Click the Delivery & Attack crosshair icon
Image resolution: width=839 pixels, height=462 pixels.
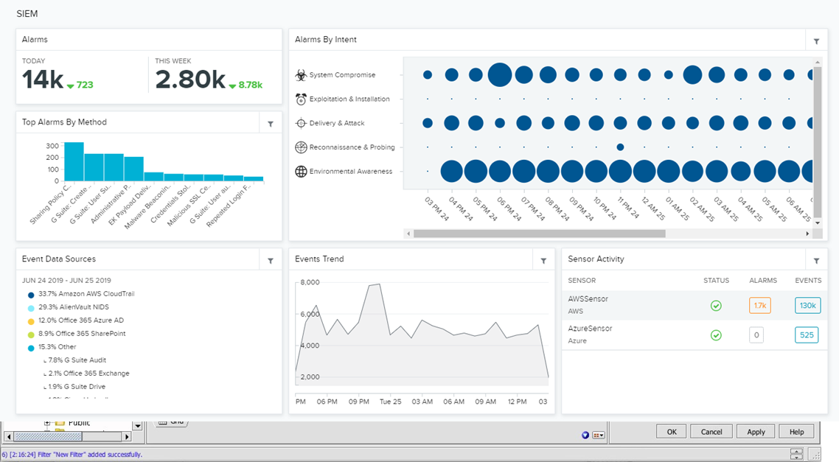coord(301,123)
